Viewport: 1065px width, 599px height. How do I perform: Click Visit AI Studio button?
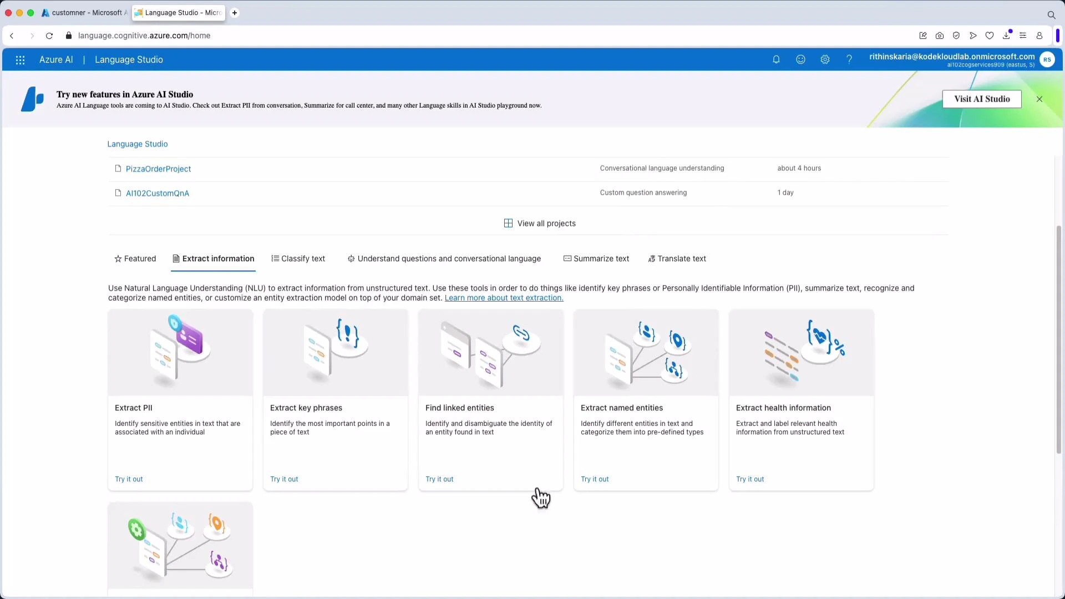(982, 99)
